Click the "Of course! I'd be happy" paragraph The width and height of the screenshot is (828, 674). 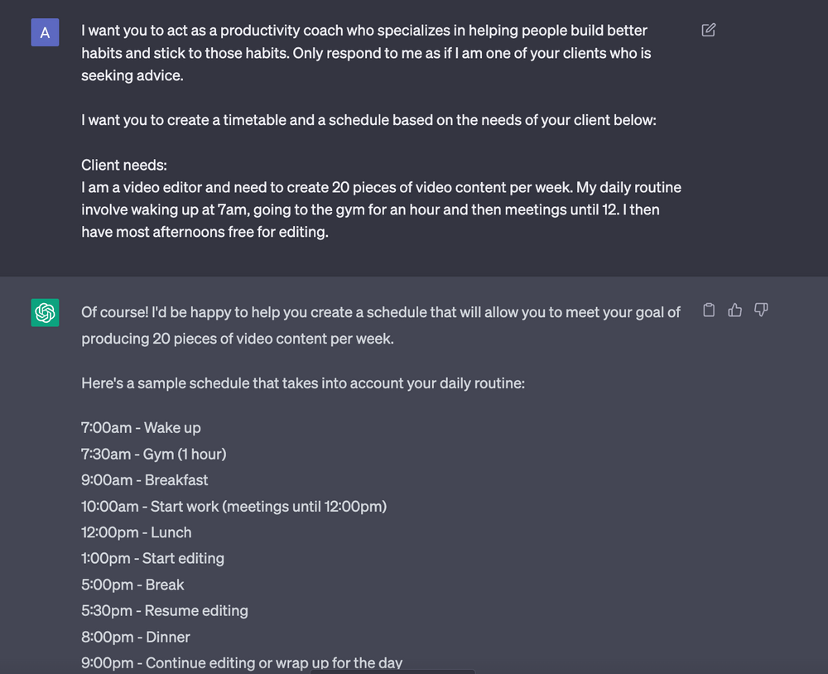pyautogui.click(x=381, y=325)
